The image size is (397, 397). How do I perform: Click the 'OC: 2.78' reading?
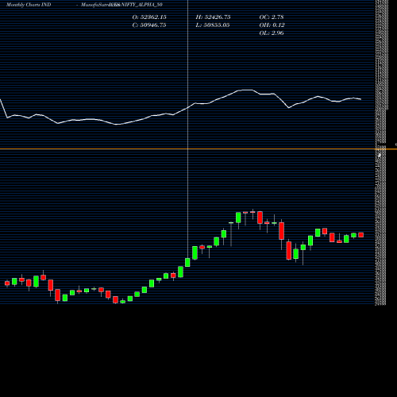pos(272,17)
